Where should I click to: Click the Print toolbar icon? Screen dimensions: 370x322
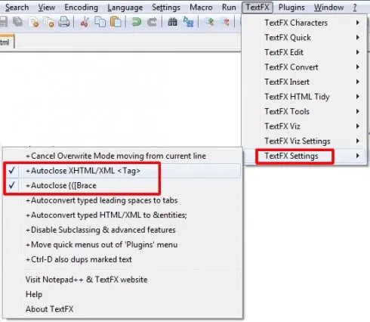click(64, 22)
